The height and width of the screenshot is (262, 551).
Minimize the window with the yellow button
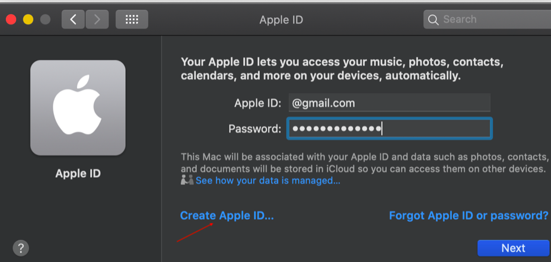pyautogui.click(x=28, y=20)
